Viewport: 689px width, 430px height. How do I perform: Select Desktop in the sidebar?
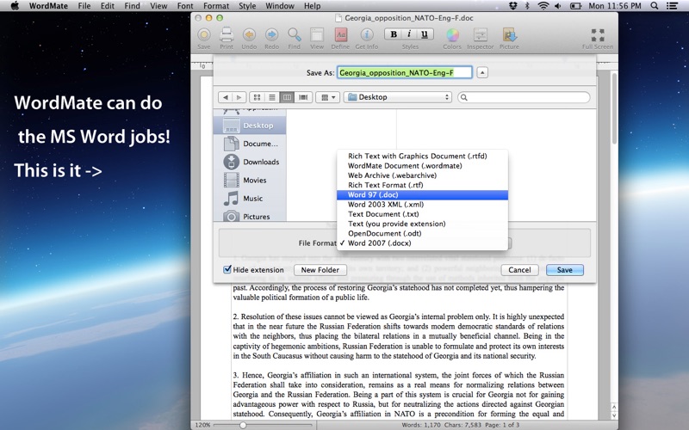(x=250, y=126)
